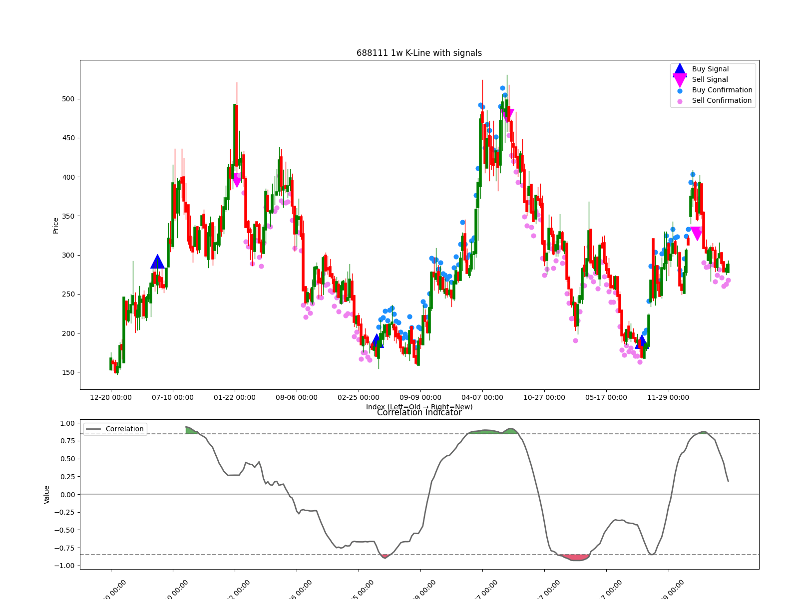Click the '11-29 00:00' date tick
The width and height of the screenshot is (799, 599).
pyautogui.click(x=668, y=398)
